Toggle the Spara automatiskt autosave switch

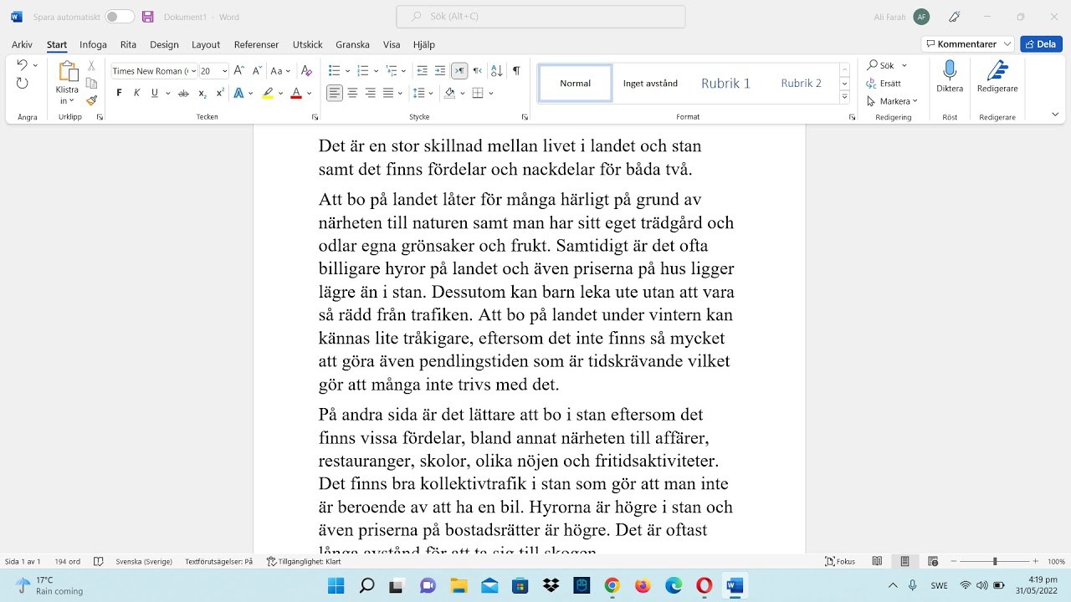tap(120, 17)
